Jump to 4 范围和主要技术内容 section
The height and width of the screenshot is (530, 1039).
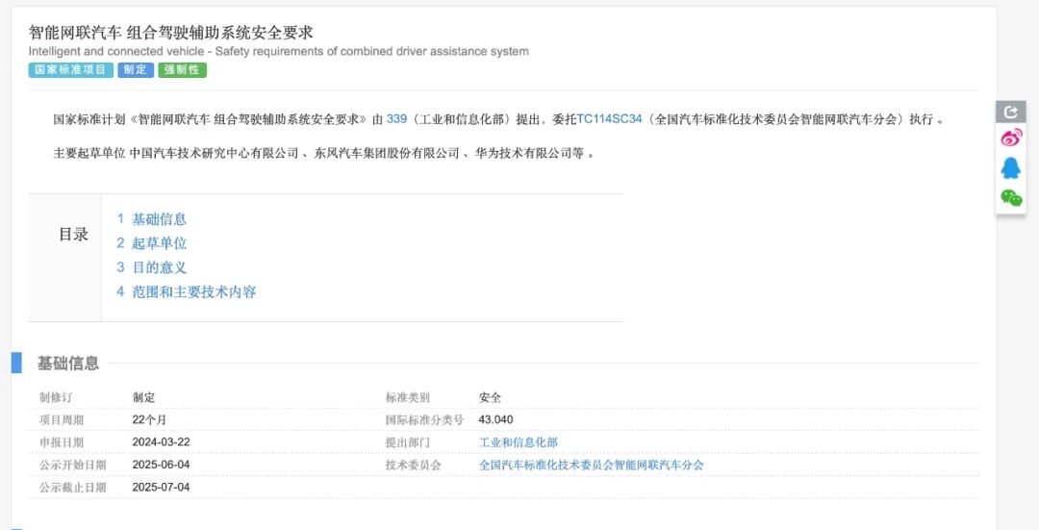point(187,291)
